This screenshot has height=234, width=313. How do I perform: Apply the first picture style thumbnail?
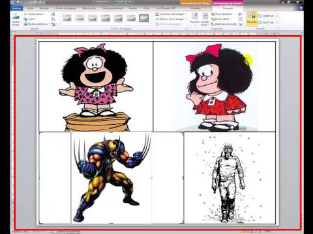coord(67,18)
